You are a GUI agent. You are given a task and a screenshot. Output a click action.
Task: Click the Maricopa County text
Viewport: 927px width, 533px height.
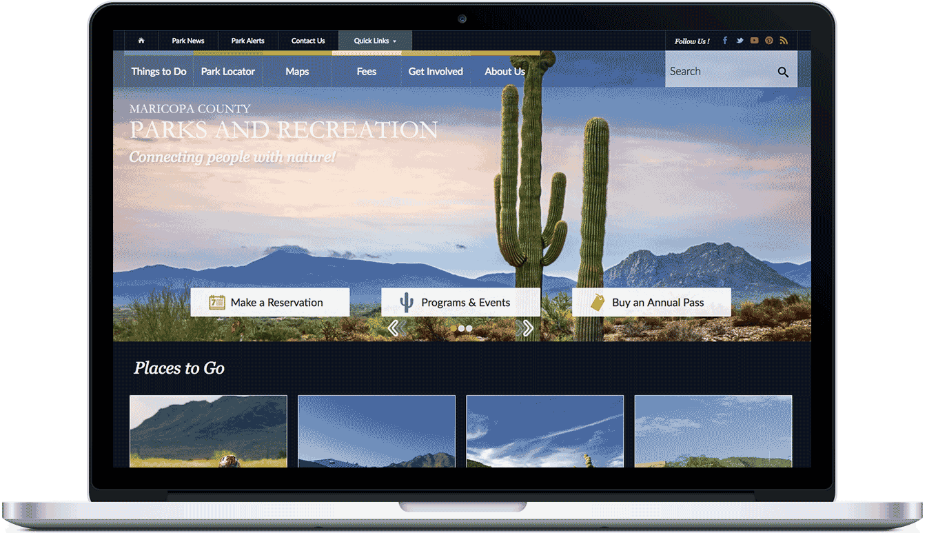coord(190,109)
